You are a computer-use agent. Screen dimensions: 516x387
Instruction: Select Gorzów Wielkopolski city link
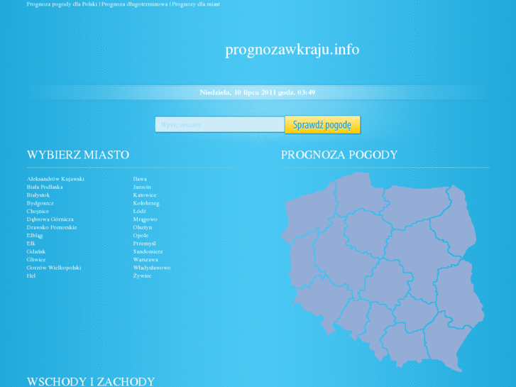54,268
